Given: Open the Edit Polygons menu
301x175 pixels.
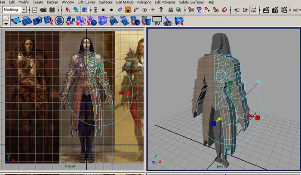Looking at the screenshot, I should [165, 2].
